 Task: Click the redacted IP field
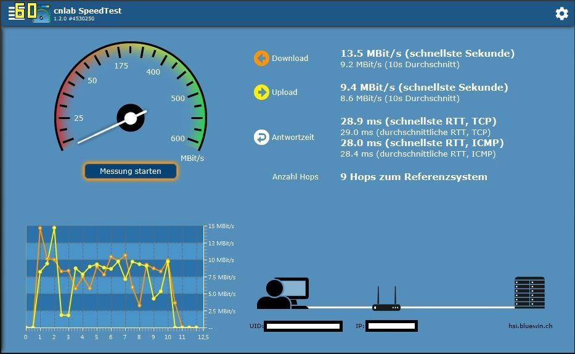[391, 326]
